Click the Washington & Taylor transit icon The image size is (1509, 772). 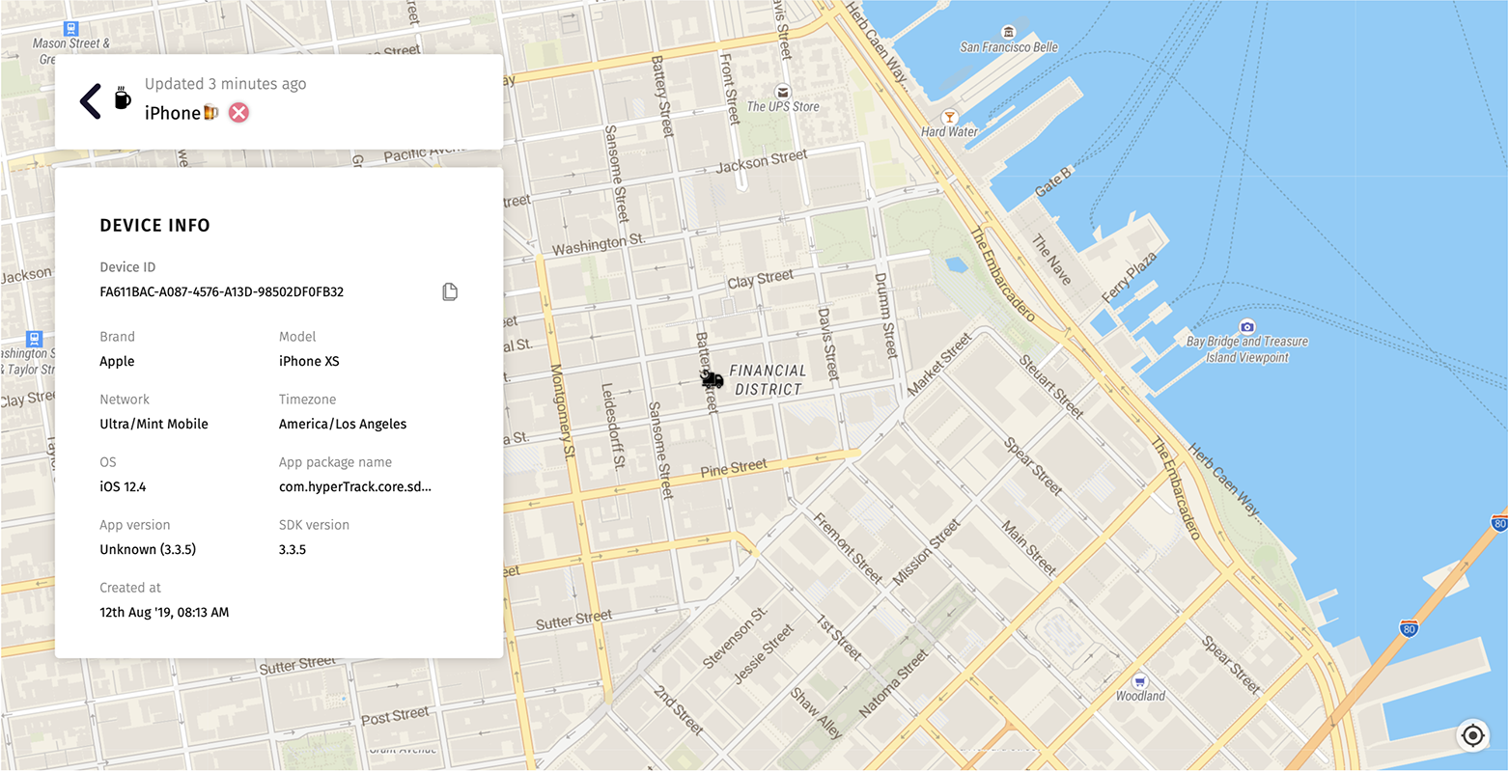[35, 339]
